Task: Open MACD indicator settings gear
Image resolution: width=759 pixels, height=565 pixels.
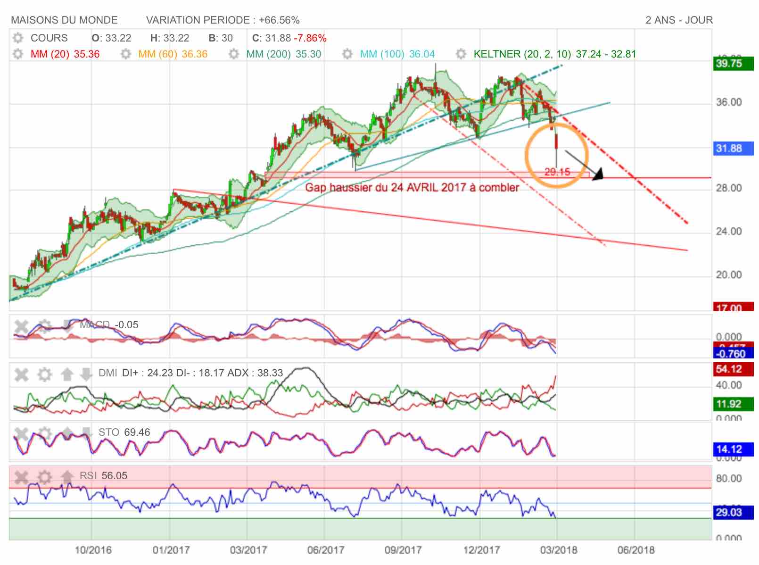Action: tap(44, 326)
